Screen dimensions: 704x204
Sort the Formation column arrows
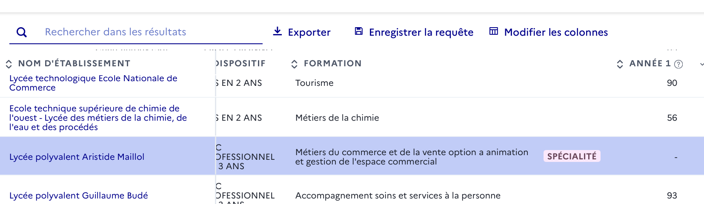tap(294, 64)
